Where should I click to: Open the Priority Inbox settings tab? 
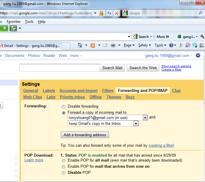tap(72, 97)
